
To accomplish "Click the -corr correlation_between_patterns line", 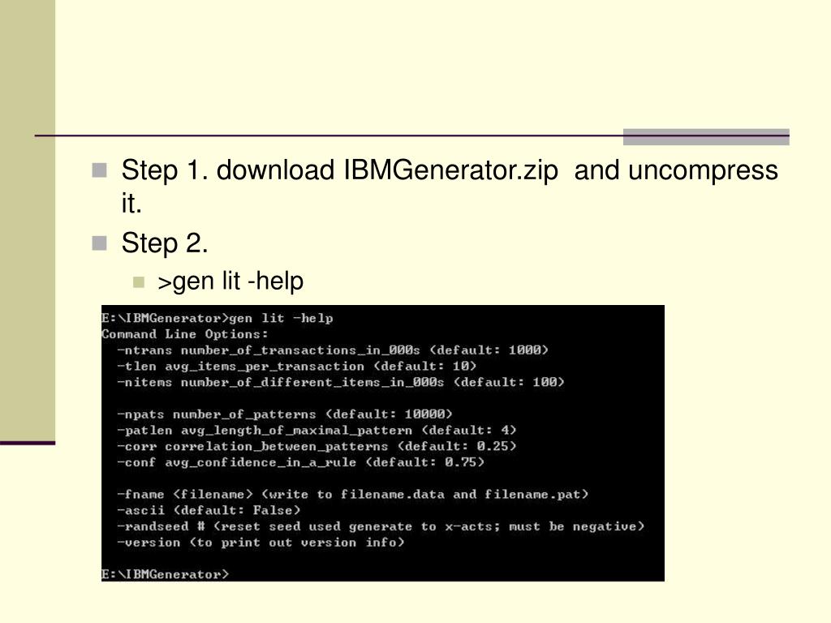I will pos(316,446).
